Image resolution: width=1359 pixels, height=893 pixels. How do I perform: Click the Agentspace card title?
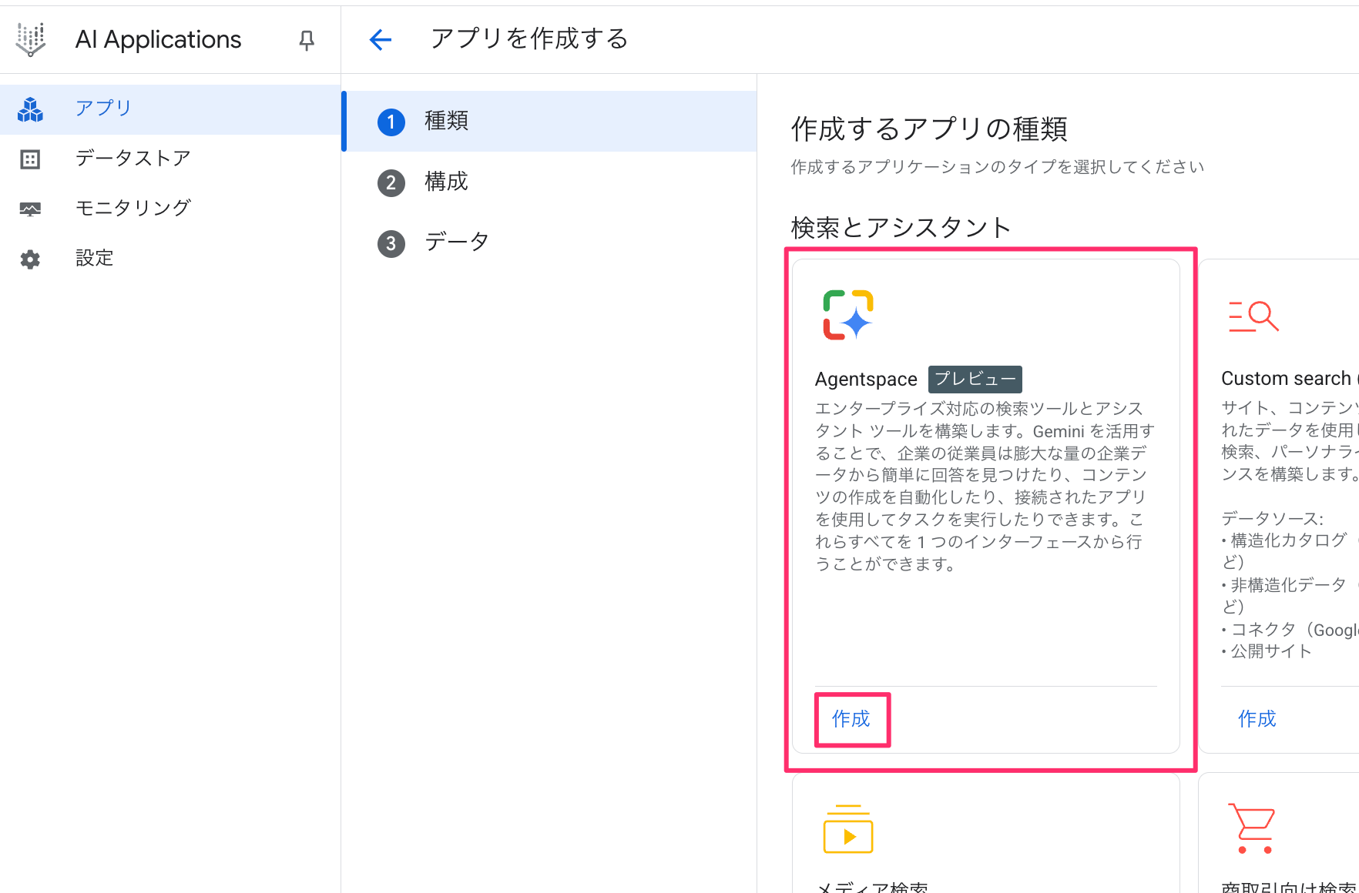click(866, 380)
